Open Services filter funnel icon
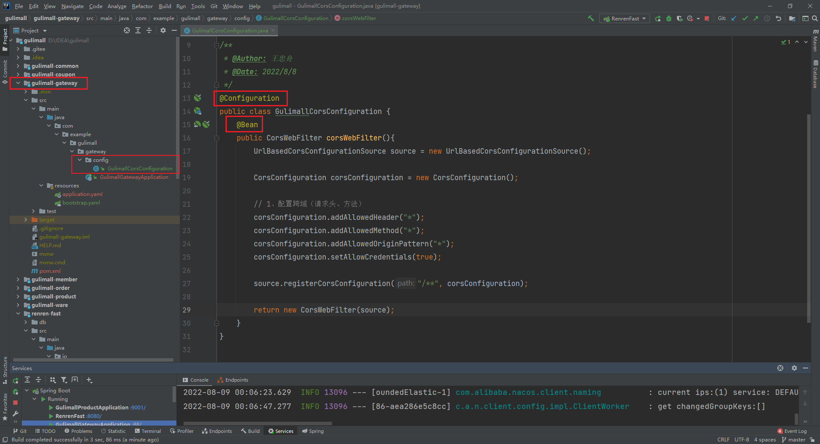This screenshot has width=820, height=444. click(x=64, y=380)
